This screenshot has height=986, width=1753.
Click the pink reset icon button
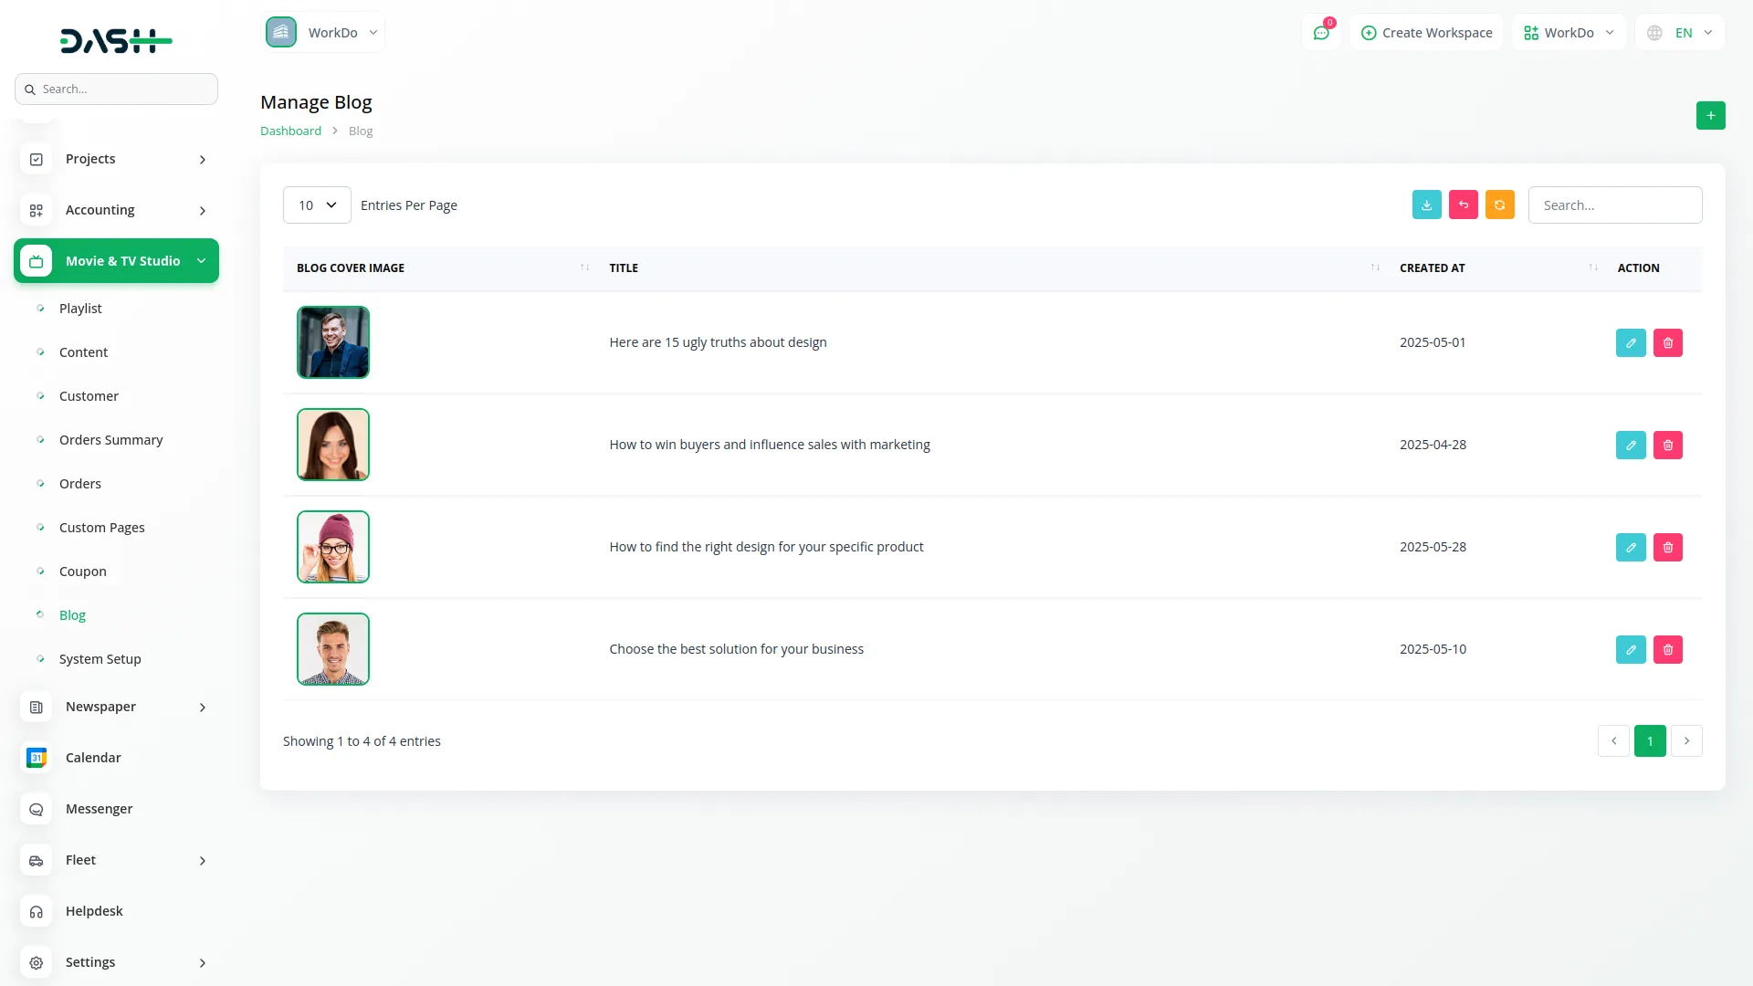pos(1463,205)
